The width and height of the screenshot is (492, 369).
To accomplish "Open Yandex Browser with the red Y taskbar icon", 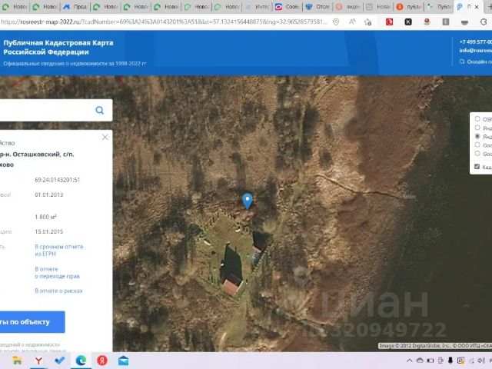I will [x=38, y=361].
